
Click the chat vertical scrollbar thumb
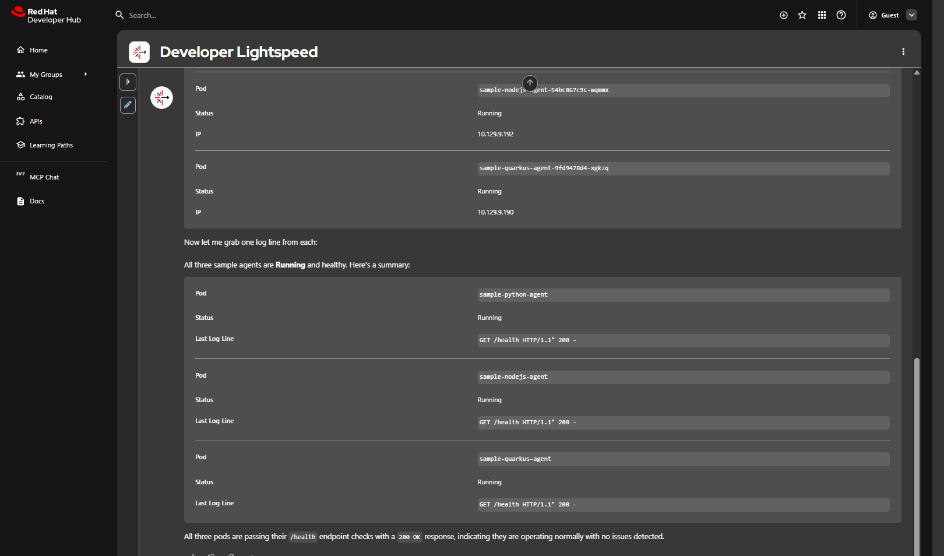click(x=917, y=457)
